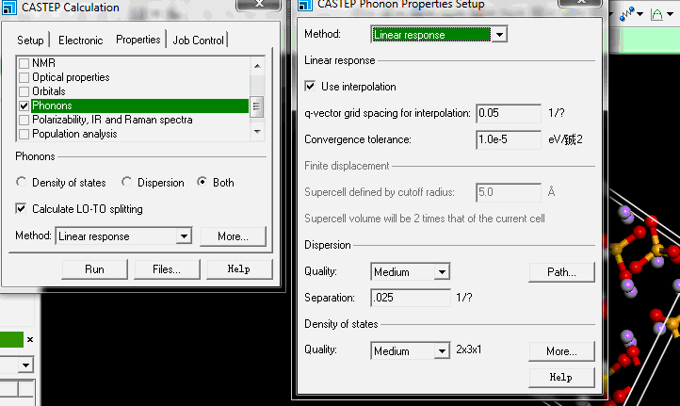Enable Polarizability, IR and Raman spectra
The height and width of the screenshot is (406, 680).
pos(24,121)
